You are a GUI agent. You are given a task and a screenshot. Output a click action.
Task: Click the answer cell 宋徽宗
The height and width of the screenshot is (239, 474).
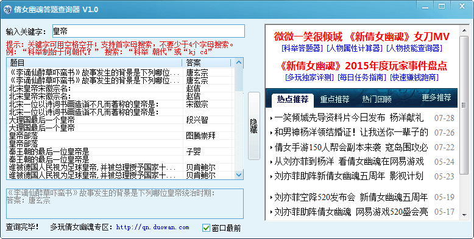(197, 105)
